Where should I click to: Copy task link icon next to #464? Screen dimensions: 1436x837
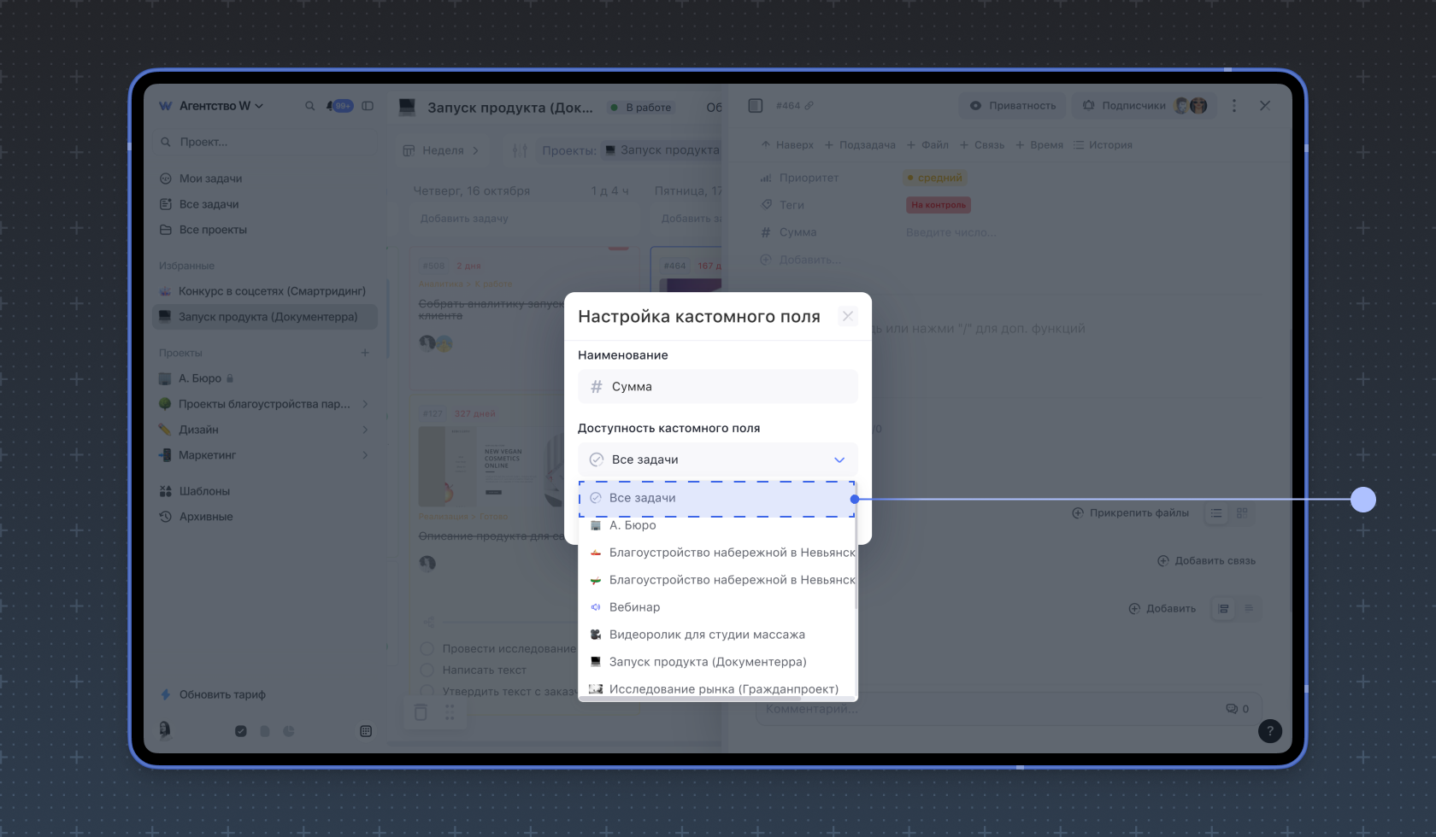pyautogui.click(x=809, y=106)
